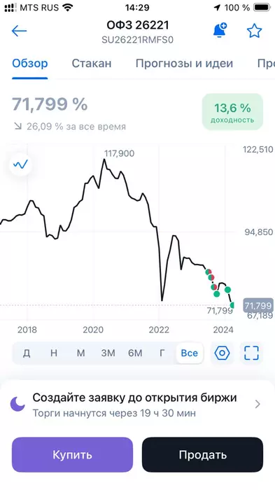
Task: Select the Г yearly period
Action: pos(162,353)
